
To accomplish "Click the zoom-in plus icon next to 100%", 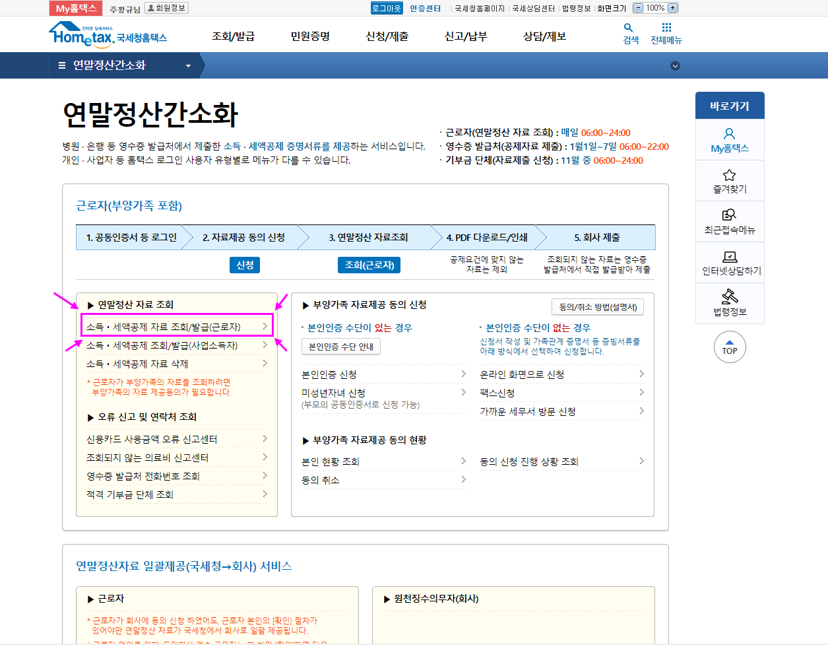I will click(x=672, y=8).
